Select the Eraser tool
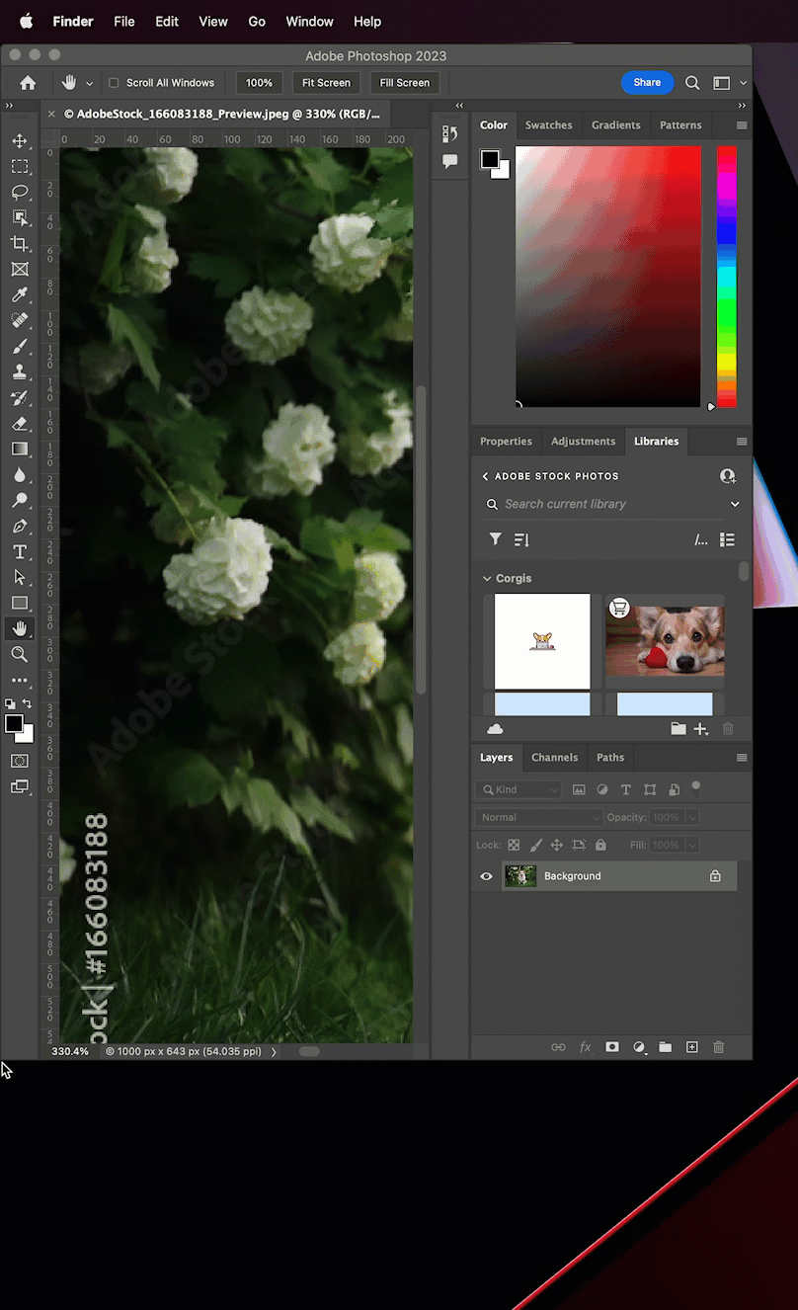This screenshot has width=798, height=1310. (x=20, y=424)
